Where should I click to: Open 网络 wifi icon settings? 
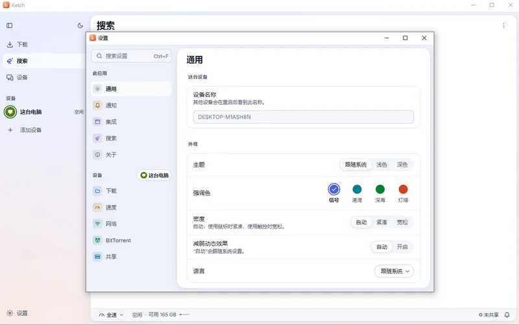pyautogui.click(x=97, y=224)
